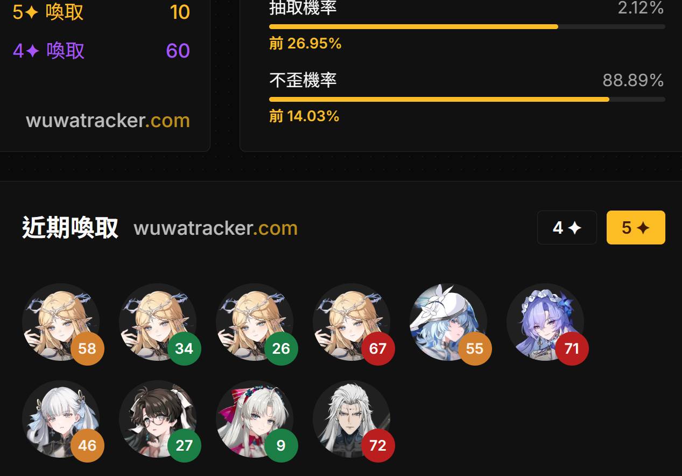Select blonde elf portrait with badge 34

(158, 323)
